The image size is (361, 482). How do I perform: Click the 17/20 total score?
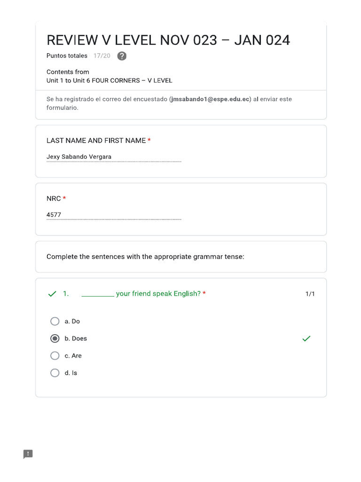102,56
